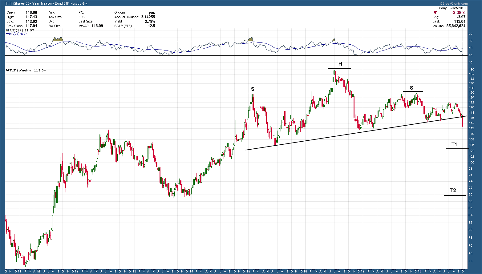
Task: Click the 'EPS:' label
Action: click(82, 17)
